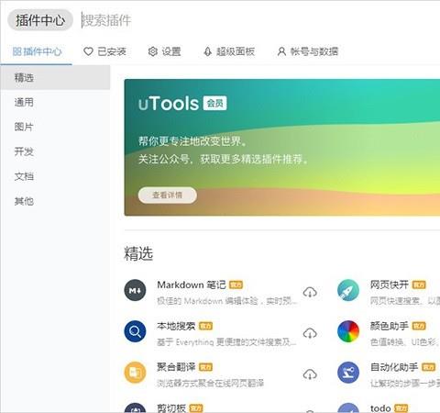Click the heart icon beside 已安装

[x=88, y=51]
